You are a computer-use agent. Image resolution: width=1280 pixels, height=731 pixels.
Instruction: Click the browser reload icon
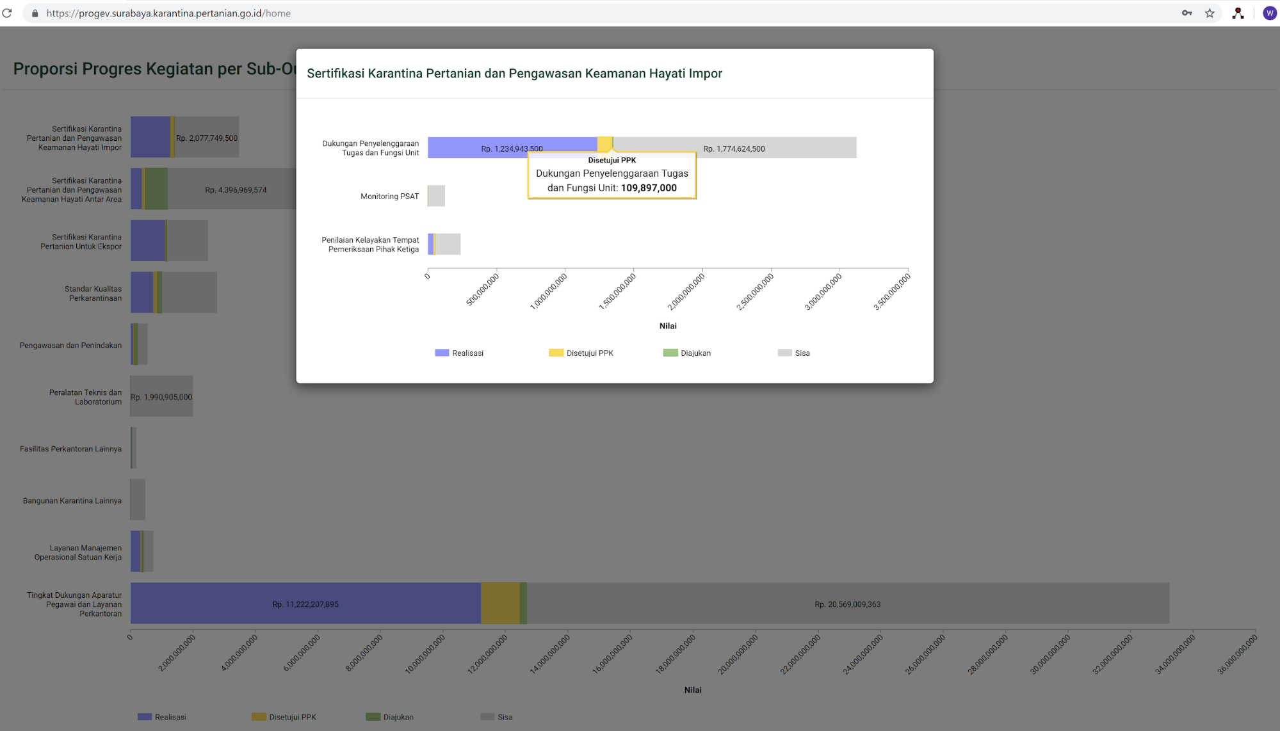(x=7, y=13)
